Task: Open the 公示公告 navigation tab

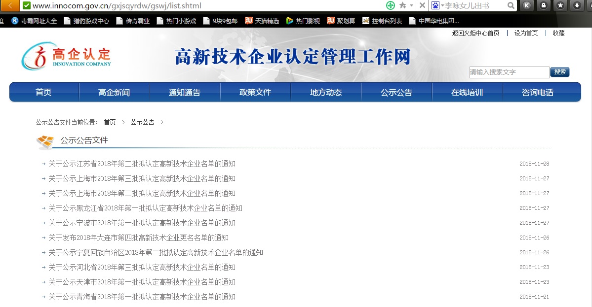Action: tap(396, 92)
